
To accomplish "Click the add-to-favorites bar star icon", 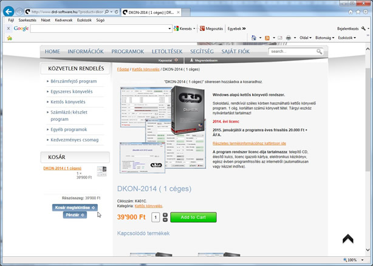I will [10, 38].
